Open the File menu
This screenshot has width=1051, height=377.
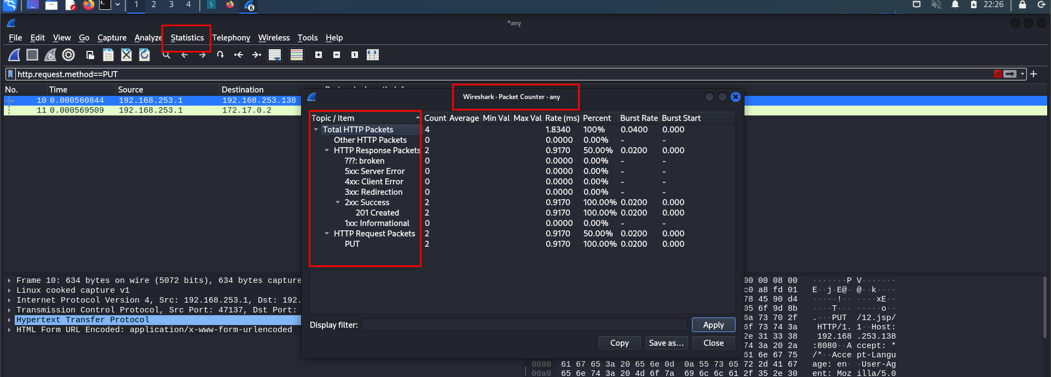pyautogui.click(x=15, y=38)
